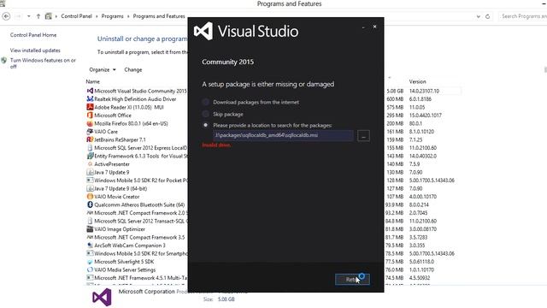This screenshot has width=547, height=308.
Task: Expand the address bar history dropdown
Action: point(478,16)
